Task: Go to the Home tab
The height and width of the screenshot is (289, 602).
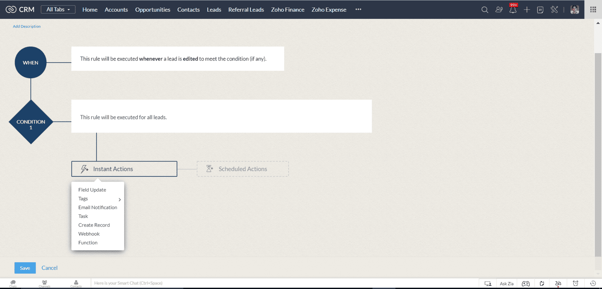Action: [x=90, y=10]
